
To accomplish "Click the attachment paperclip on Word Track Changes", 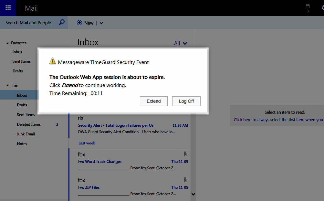I will coord(185,154).
